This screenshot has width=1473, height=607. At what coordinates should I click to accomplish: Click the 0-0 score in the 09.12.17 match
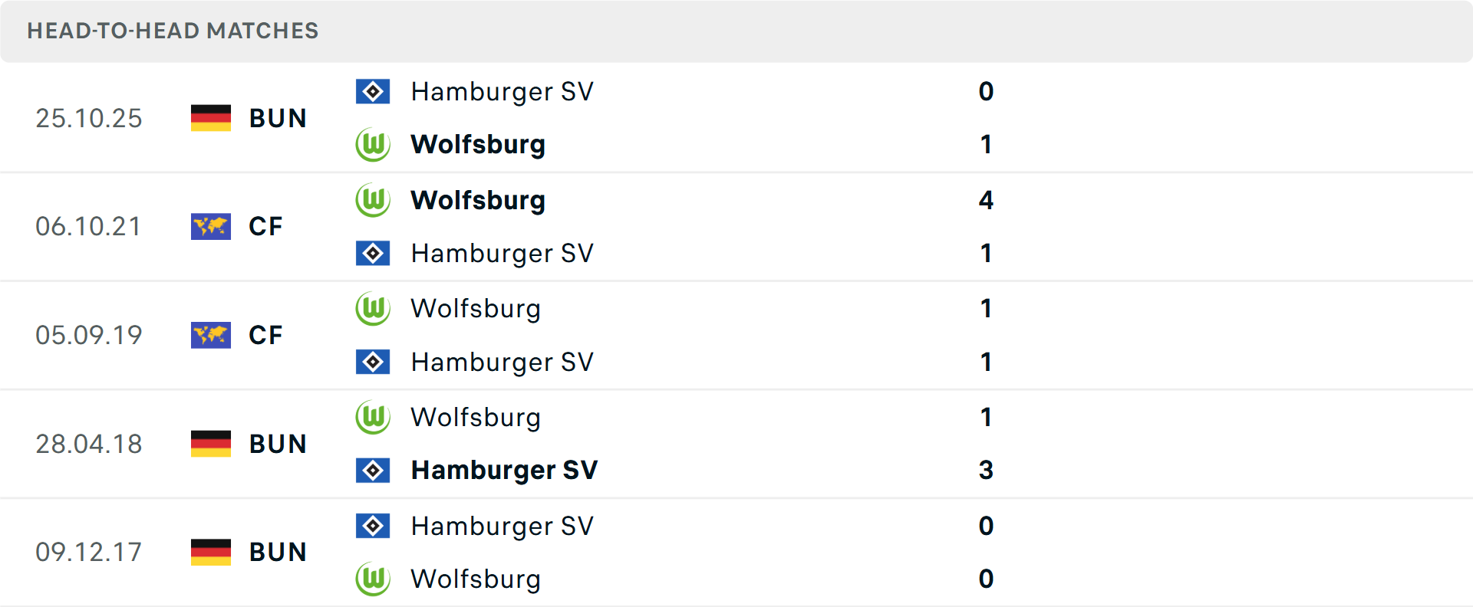[987, 552]
